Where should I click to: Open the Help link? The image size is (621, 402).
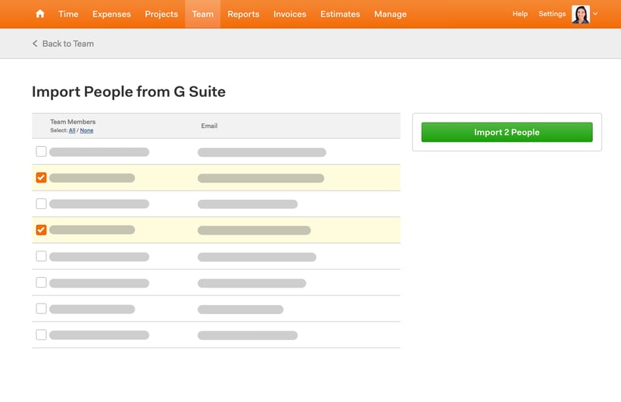pos(520,14)
